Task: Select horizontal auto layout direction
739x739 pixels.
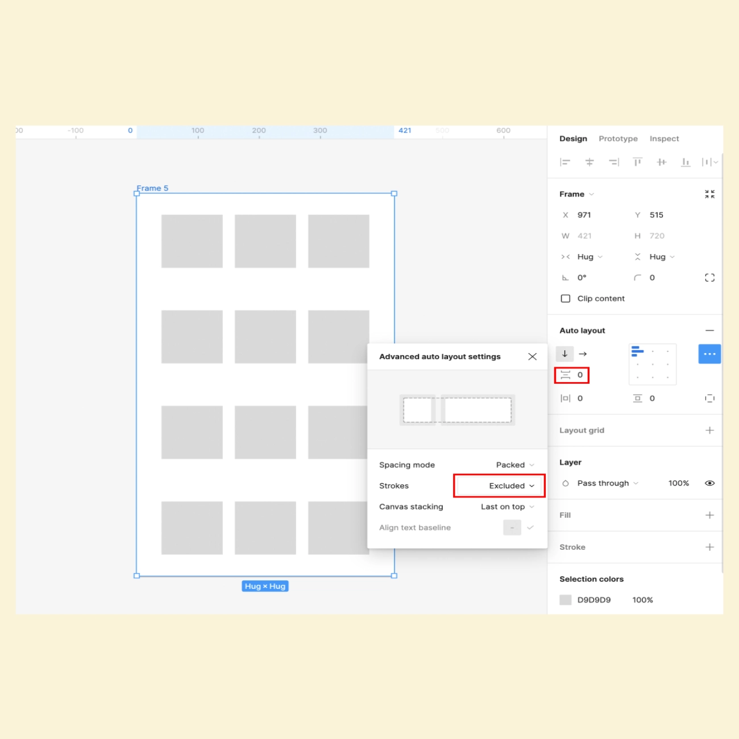Action: click(x=583, y=354)
